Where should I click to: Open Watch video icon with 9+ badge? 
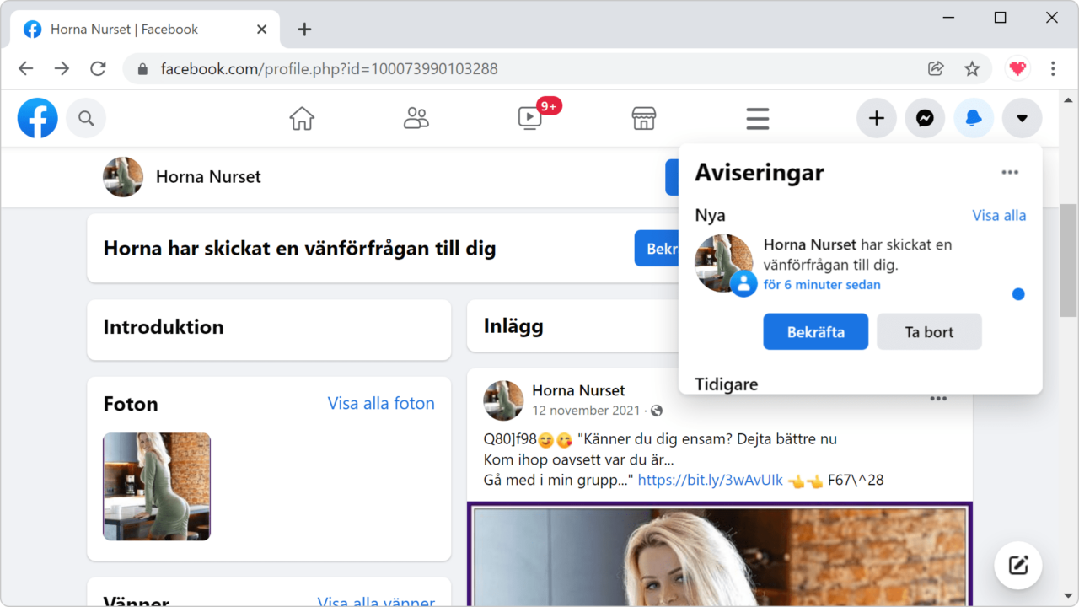coord(530,119)
